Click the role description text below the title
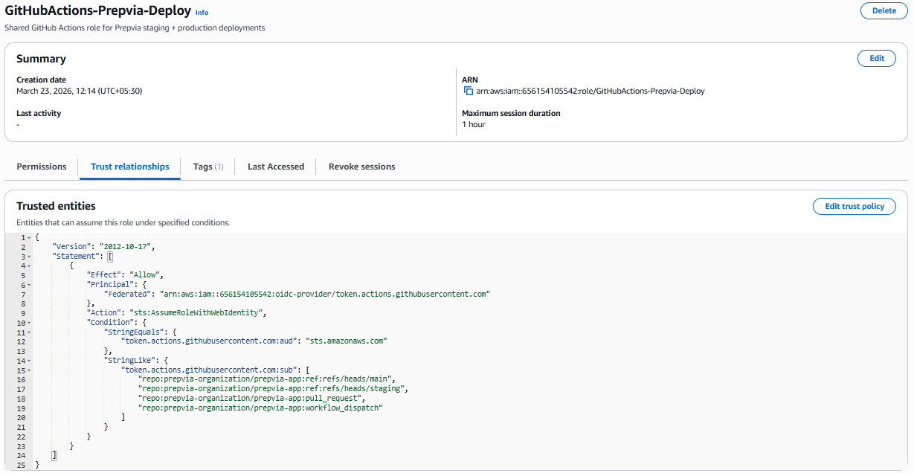Image resolution: width=914 pixels, height=473 pixels. click(x=135, y=28)
